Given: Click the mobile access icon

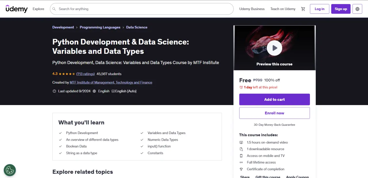Looking at the screenshot, I should pyautogui.click(x=241, y=156).
